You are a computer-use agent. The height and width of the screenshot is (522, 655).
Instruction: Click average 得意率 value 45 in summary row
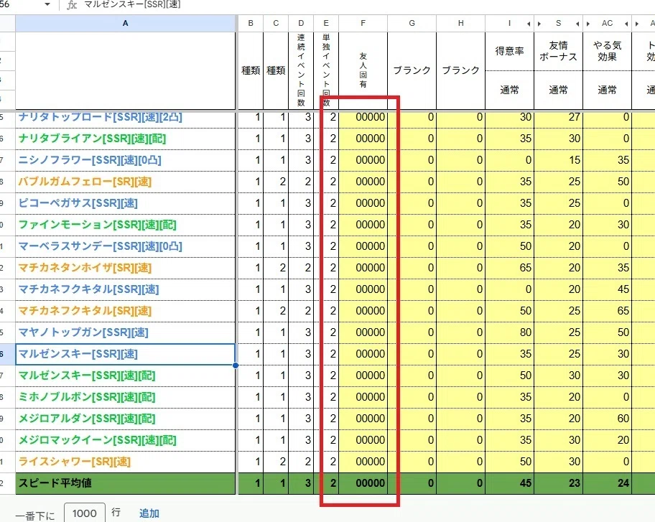click(x=510, y=483)
